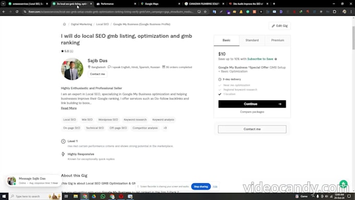Select the Off-page SEO skill tag
355x200 pixels.
(118, 128)
